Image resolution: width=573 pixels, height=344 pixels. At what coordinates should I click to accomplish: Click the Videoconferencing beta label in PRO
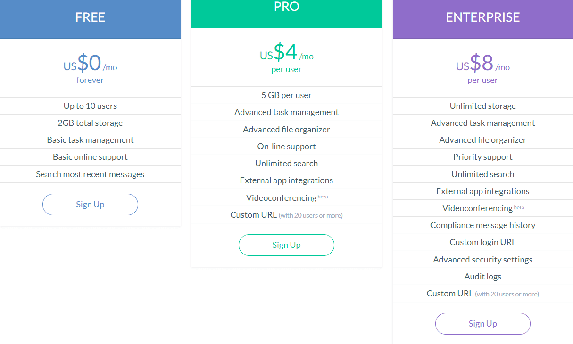pyautogui.click(x=286, y=197)
